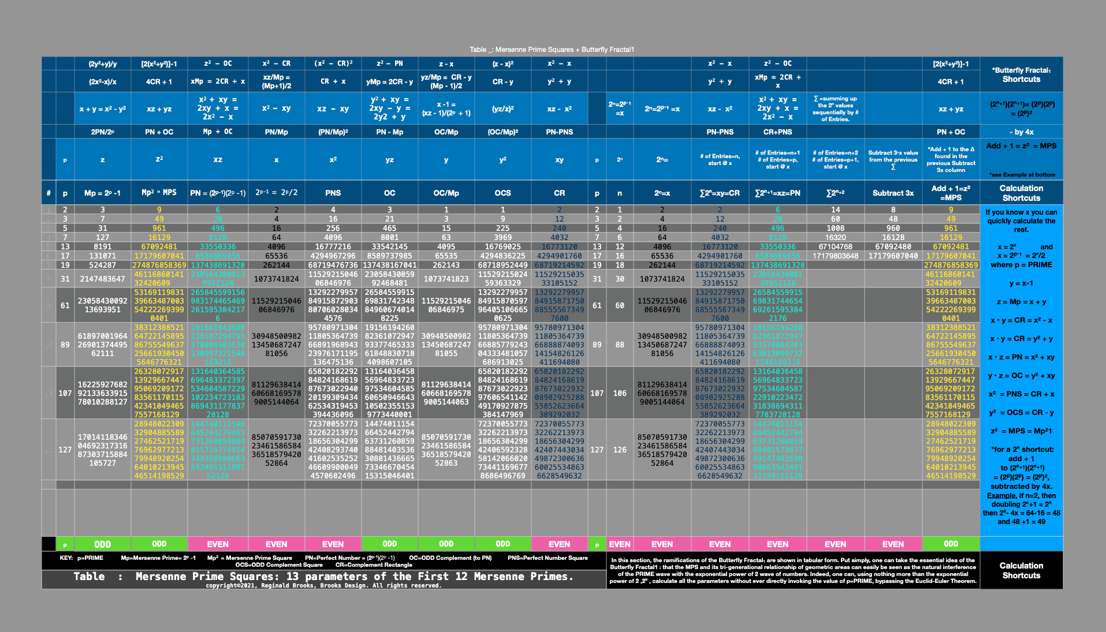Select the cell containing 67104768
Viewport: 1106px width, 632px height.
835,246
